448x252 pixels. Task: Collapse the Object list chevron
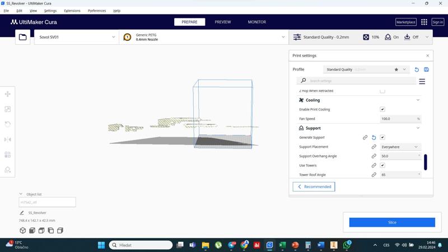21,194
